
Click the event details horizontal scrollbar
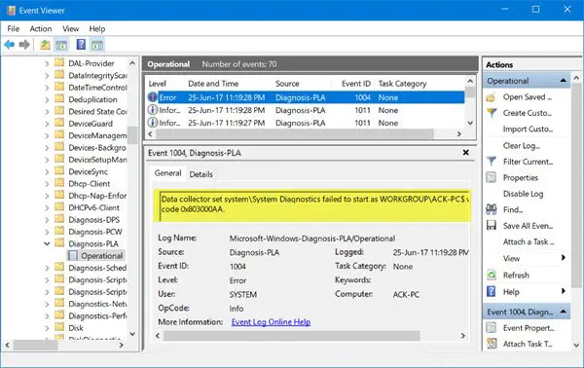coord(292,336)
